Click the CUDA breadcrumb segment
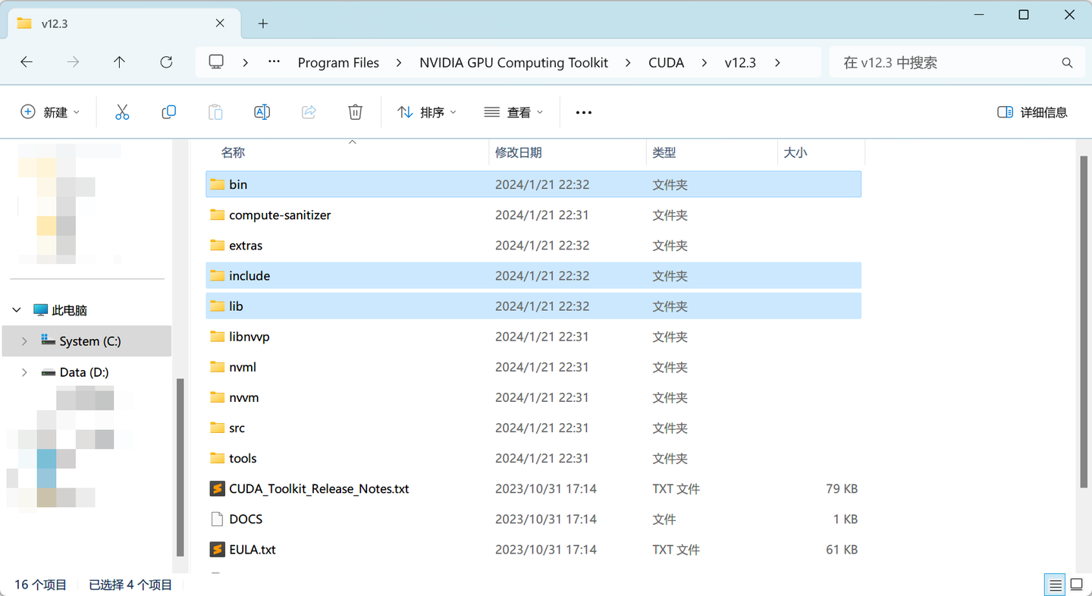 (666, 63)
